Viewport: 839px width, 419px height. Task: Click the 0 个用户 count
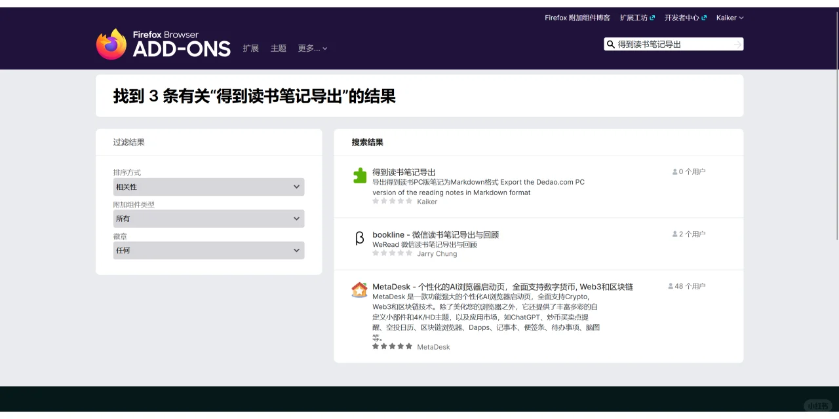(x=692, y=172)
